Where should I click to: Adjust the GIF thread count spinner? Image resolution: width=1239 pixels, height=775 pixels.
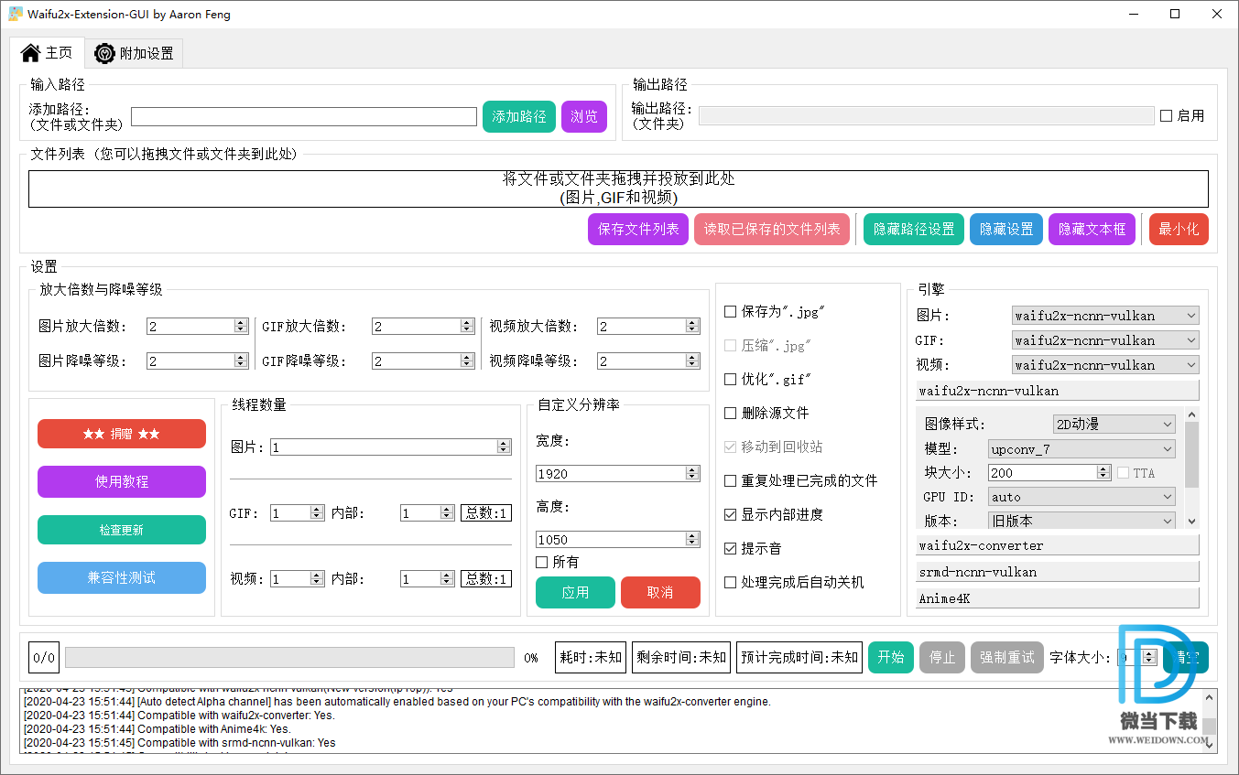click(x=298, y=513)
